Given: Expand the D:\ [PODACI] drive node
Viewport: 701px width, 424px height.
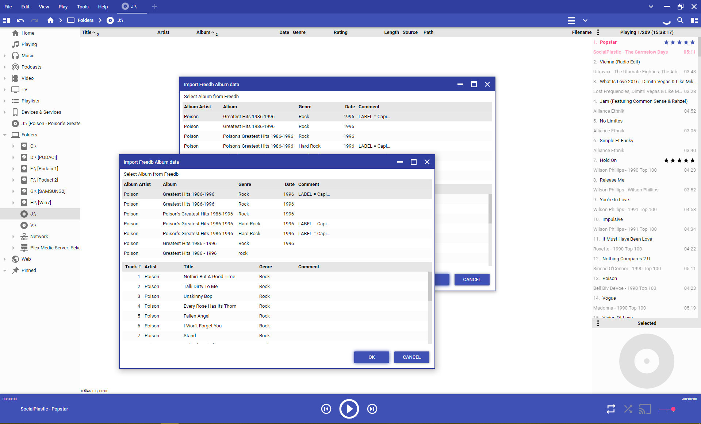Looking at the screenshot, I should click(x=14, y=157).
